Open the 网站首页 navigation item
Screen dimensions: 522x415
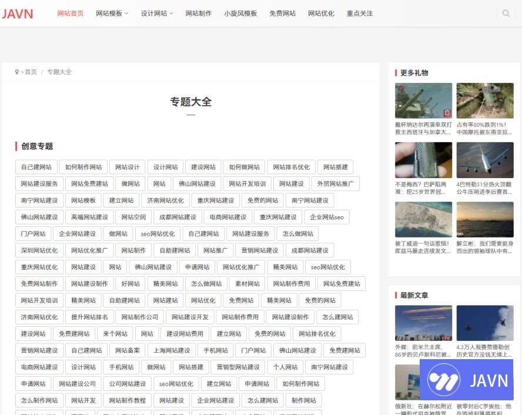70,14
